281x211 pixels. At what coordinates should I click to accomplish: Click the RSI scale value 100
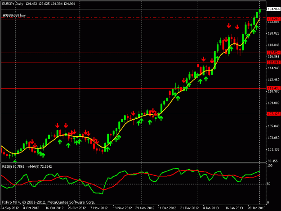click(x=270, y=166)
